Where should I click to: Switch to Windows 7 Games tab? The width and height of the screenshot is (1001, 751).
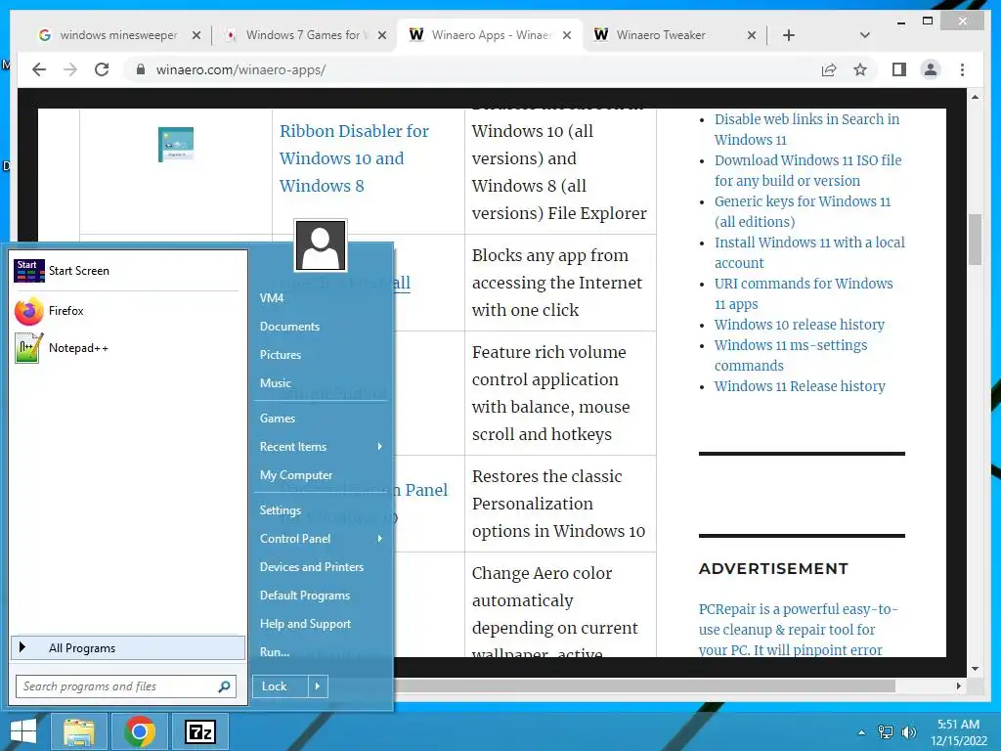coord(303,35)
